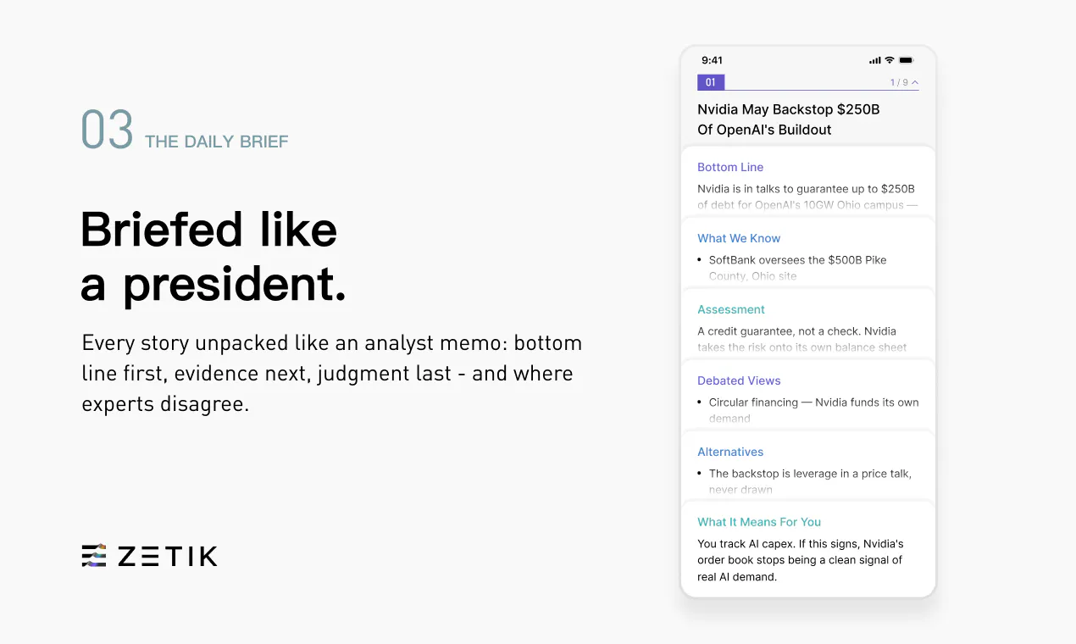Viewport: 1076px width, 644px height.
Task: Tap the cellular signal icon in status bar
Action: tap(874, 60)
